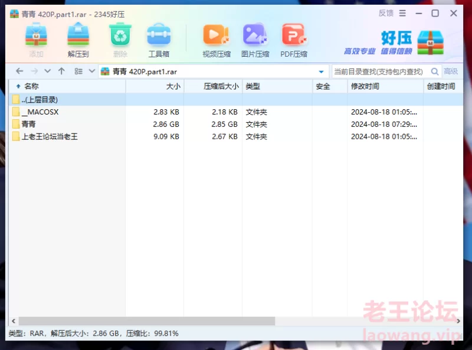Sort by 类型 column header
The height and width of the screenshot is (350, 472).
click(277, 86)
